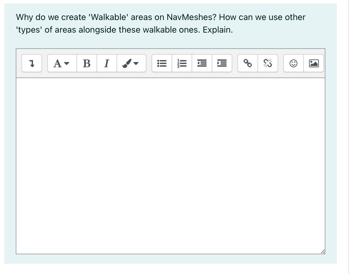
Task: Open the text highlight brush dropdown
Action: 131,63
